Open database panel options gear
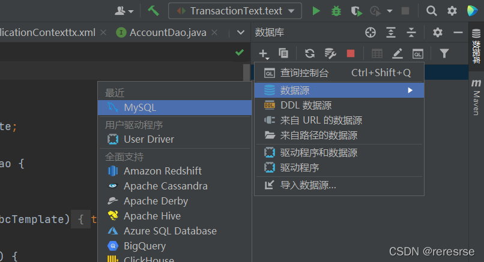Viewport: 484px width, 262px height. pyautogui.click(x=437, y=32)
